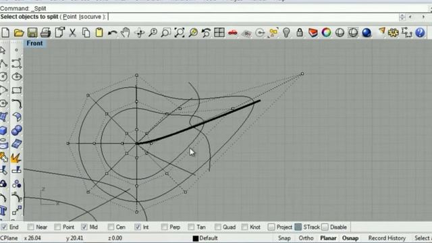The height and width of the screenshot is (243, 432).
Task: Select the Box solid tool in sidebar
Action: point(3,130)
